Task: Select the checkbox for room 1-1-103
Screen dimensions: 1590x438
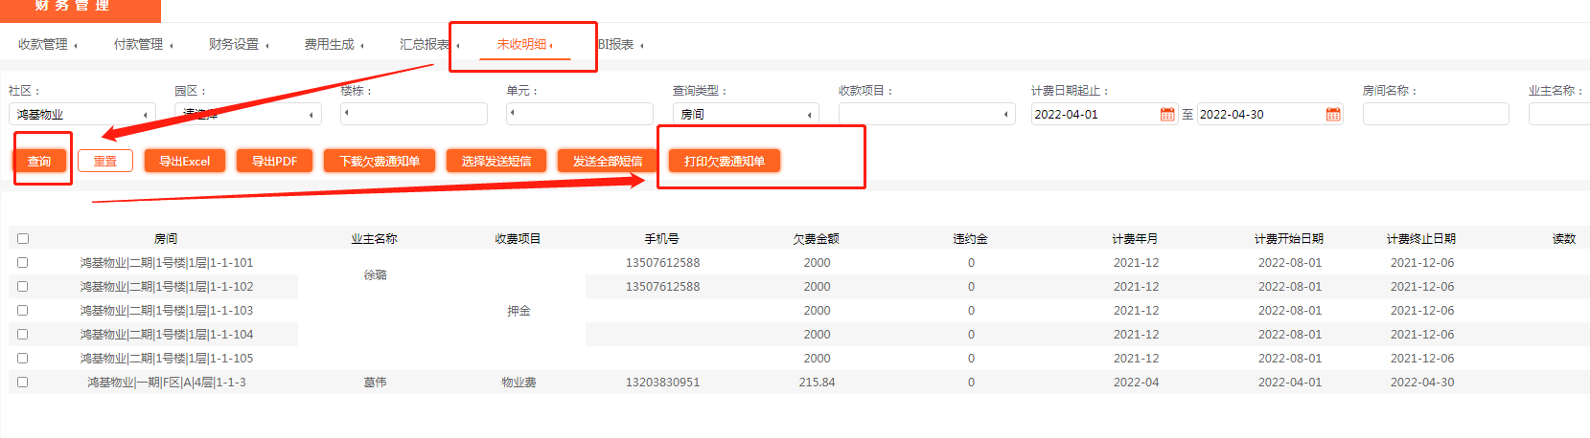Action: 23,310
